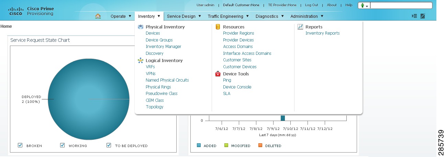
Task: Open the Traffic Engineering dropdown menu
Action: [229, 16]
